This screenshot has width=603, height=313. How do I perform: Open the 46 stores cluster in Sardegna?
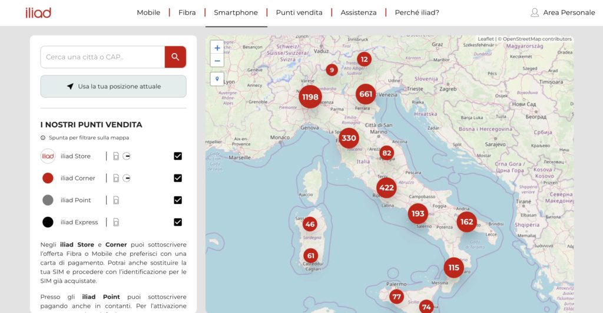tap(310, 224)
